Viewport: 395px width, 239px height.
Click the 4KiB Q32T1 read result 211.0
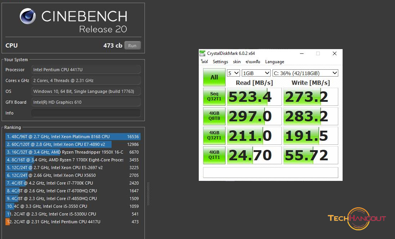(254, 135)
